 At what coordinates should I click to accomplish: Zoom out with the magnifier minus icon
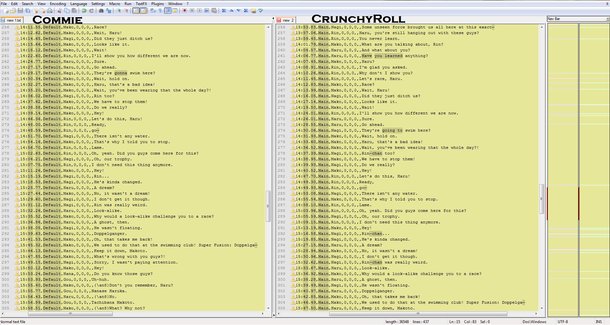(126, 11)
